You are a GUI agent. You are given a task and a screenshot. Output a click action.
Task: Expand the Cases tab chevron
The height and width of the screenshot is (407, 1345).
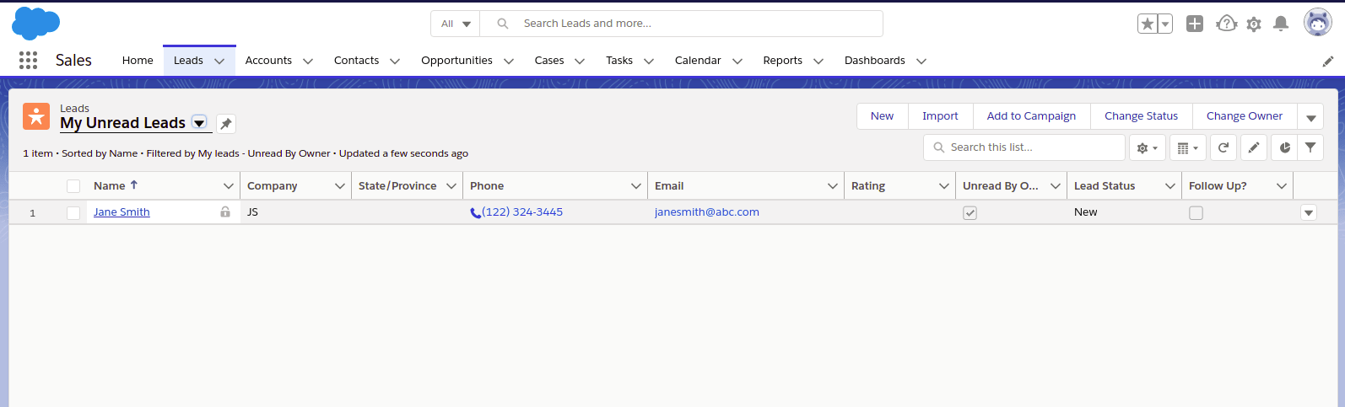coord(580,61)
